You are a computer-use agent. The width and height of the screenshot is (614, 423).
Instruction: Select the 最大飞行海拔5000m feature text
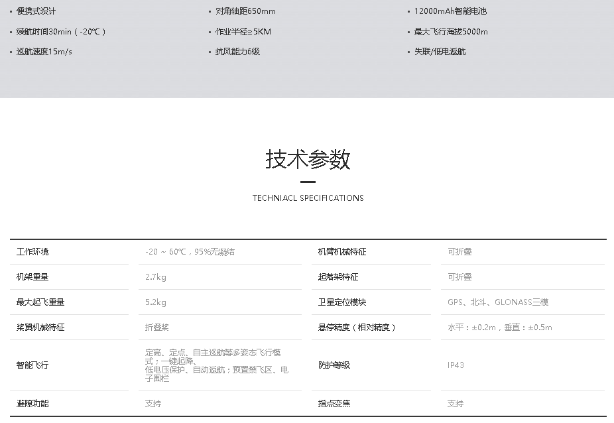[451, 31]
